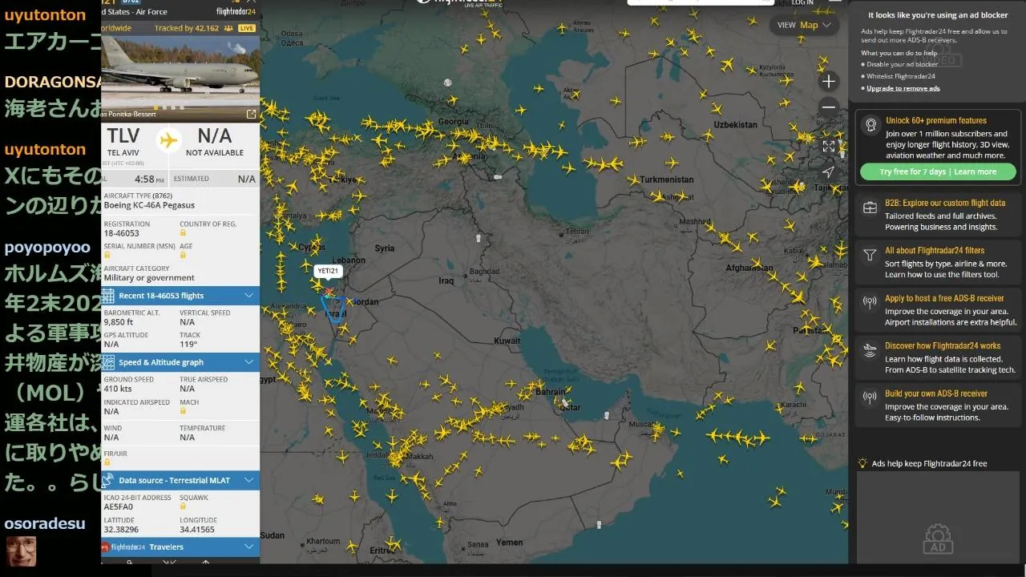Click the locked FIR/UIR padlock

[107, 462]
